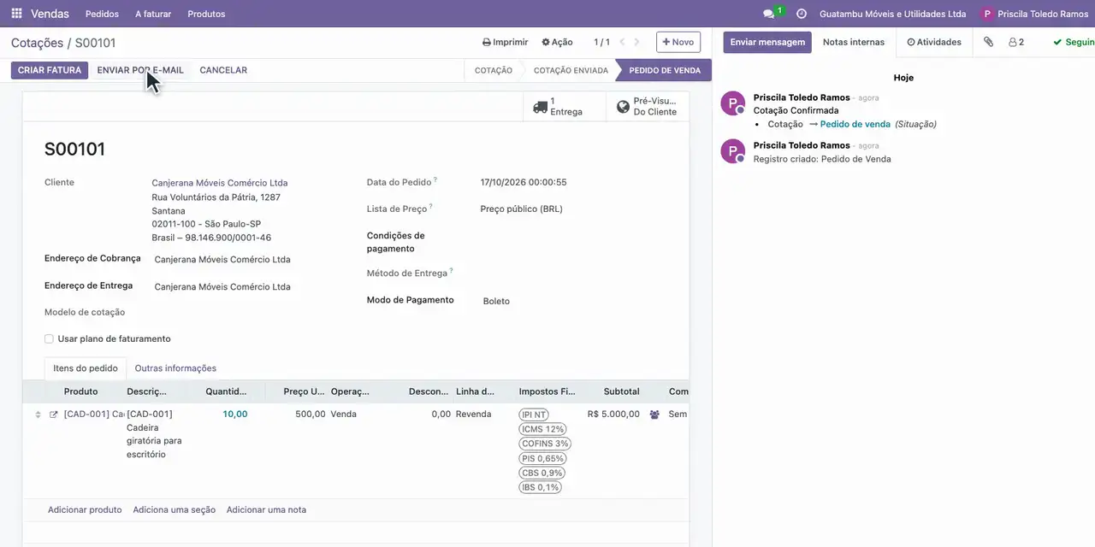This screenshot has width=1095, height=547.
Task: Open the activities clock icon in top bar
Action: click(x=802, y=14)
